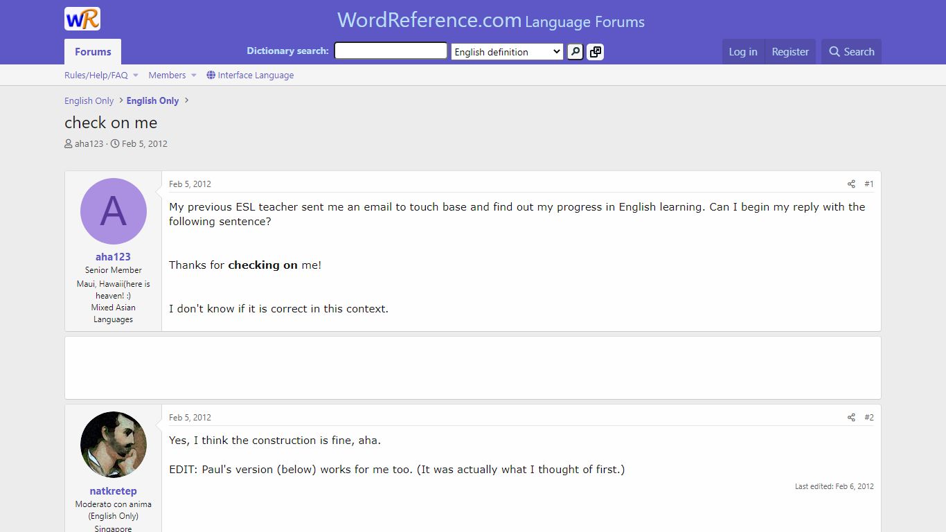Viewport: 946px width, 532px height.
Task: Click the 'check on me' thread title
Action: [x=111, y=123]
